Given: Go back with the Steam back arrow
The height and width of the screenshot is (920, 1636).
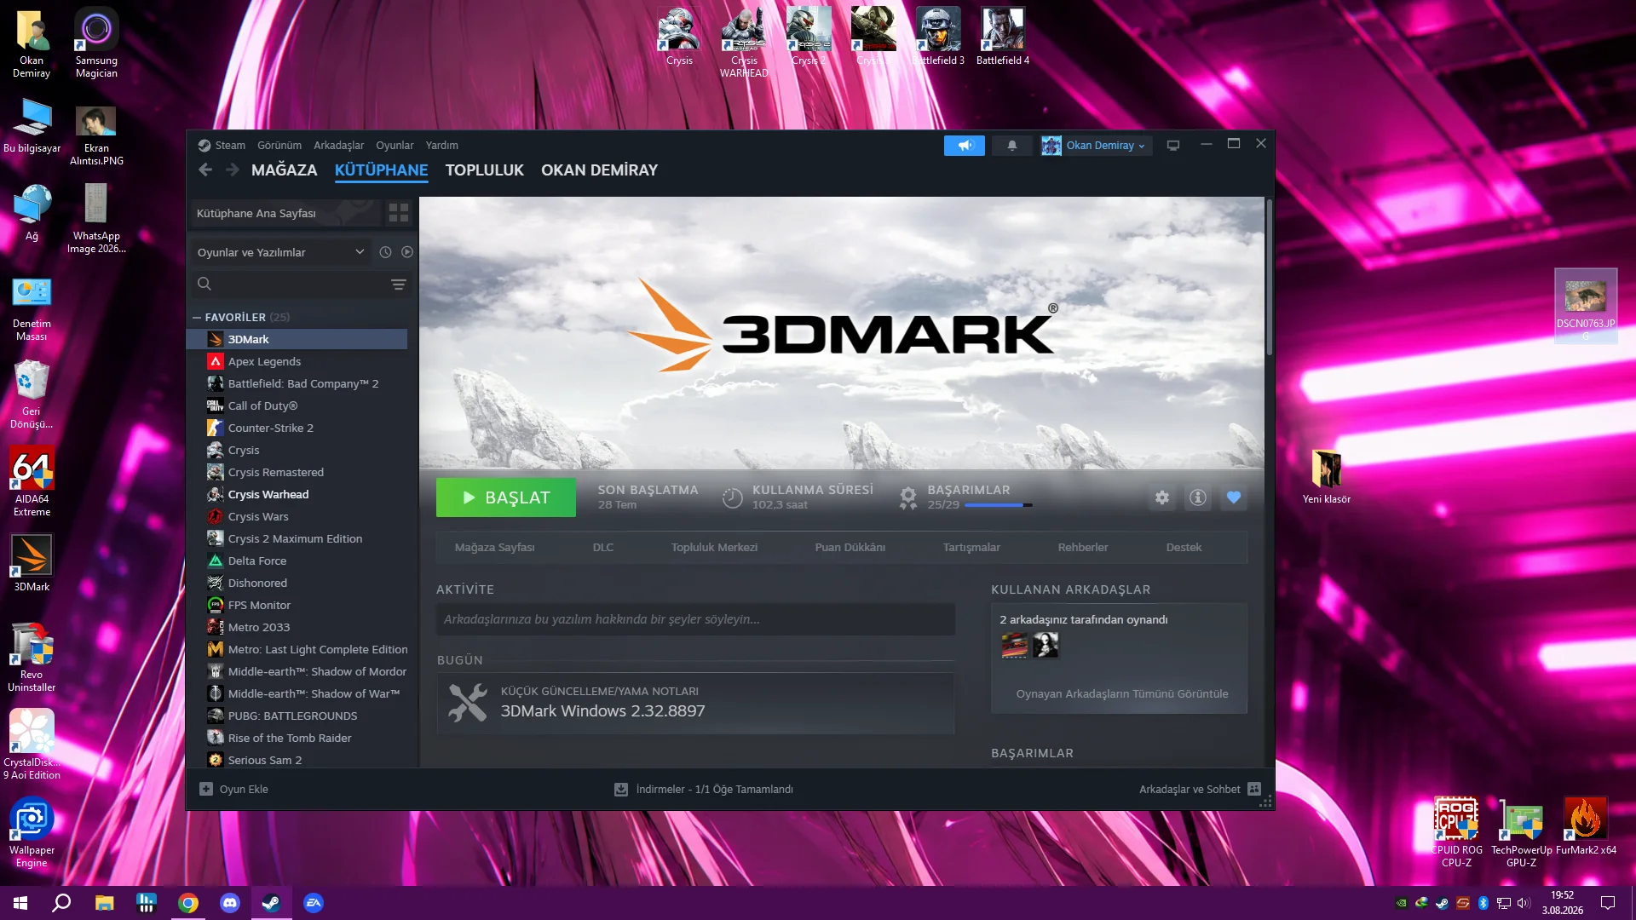Looking at the screenshot, I should 205,170.
